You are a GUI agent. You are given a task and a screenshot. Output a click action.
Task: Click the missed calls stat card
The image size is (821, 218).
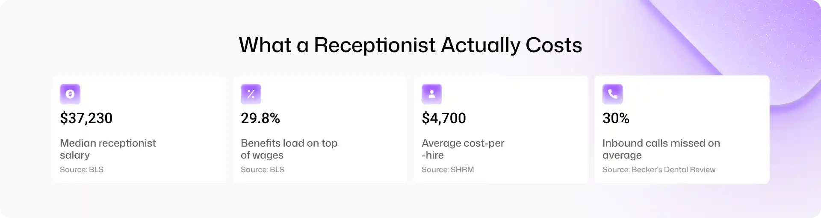pyautogui.click(x=682, y=130)
